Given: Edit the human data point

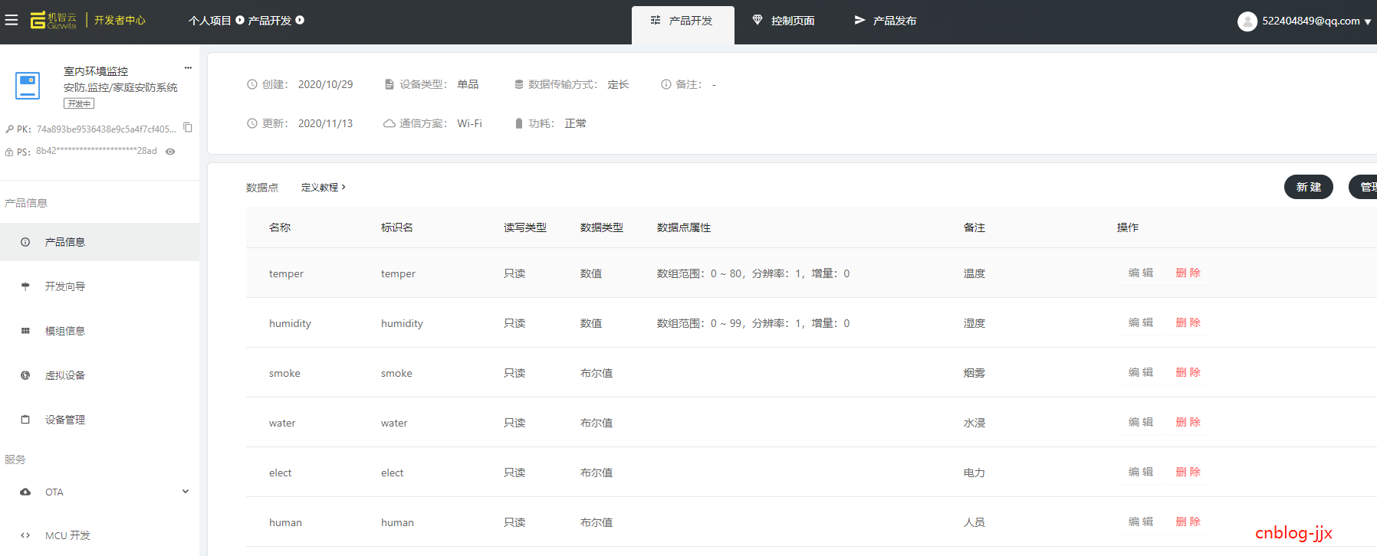Looking at the screenshot, I should (1141, 522).
